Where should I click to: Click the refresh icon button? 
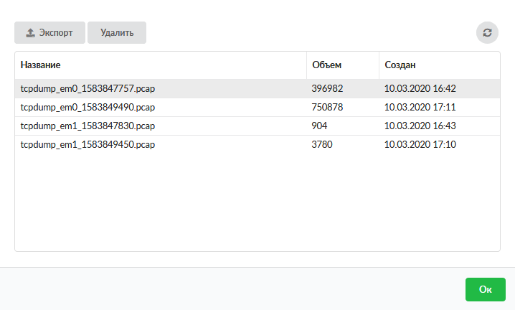point(487,33)
